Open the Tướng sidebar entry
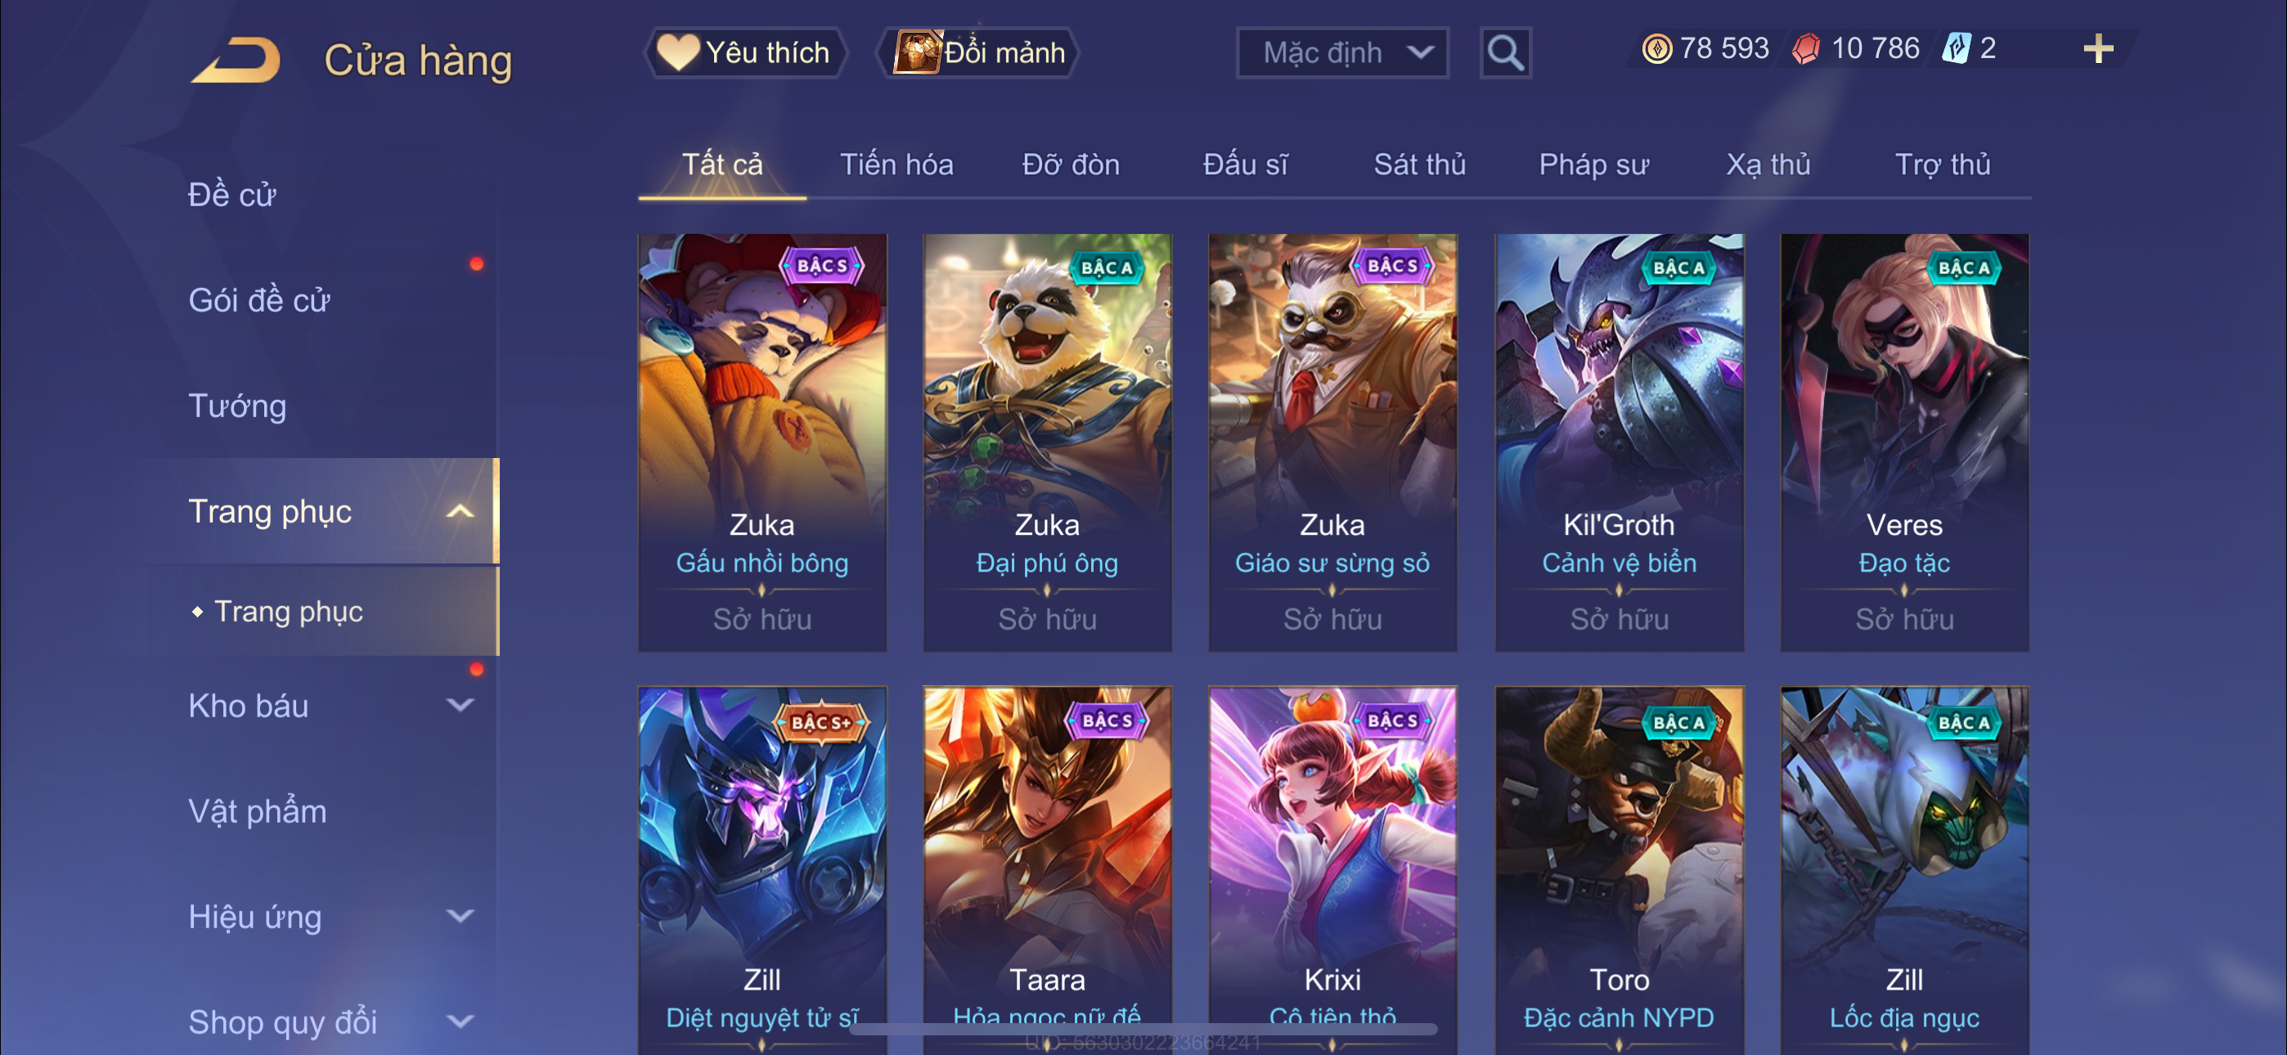This screenshot has height=1055, width=2287. click(x=238, y=406)
